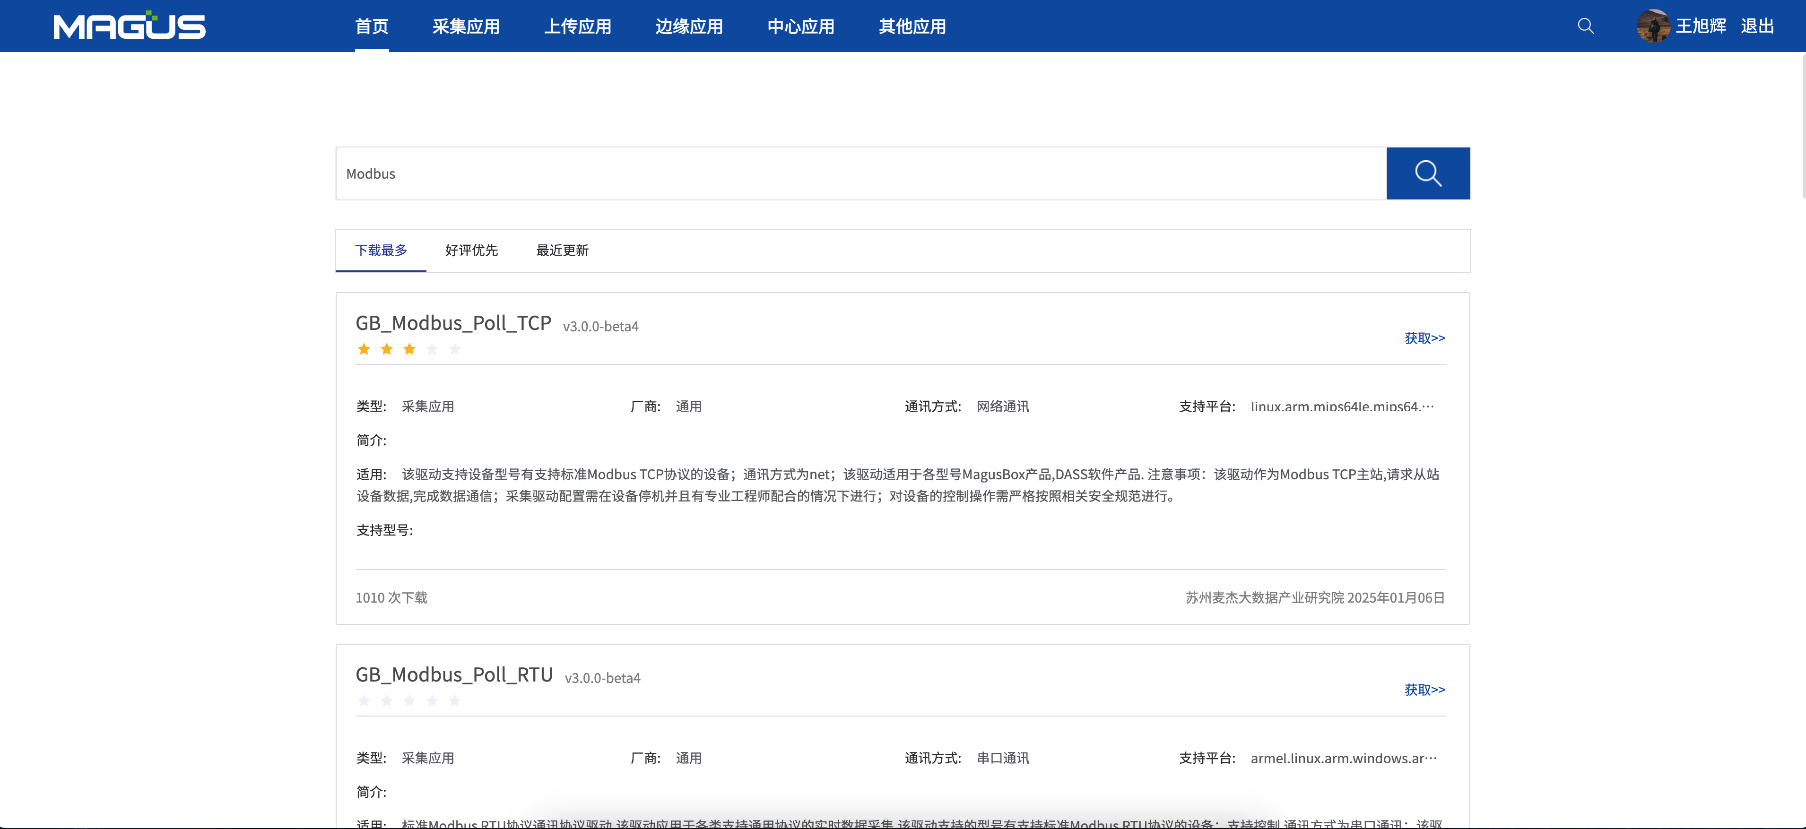The width and height of the screenshot is (1806, 829).
Task: Click 1010 次下载 count text
Action: point(391,598)
